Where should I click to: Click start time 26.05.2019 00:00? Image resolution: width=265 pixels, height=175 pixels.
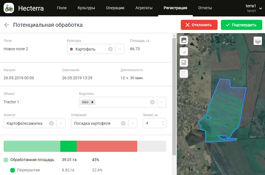coord(19,78)
